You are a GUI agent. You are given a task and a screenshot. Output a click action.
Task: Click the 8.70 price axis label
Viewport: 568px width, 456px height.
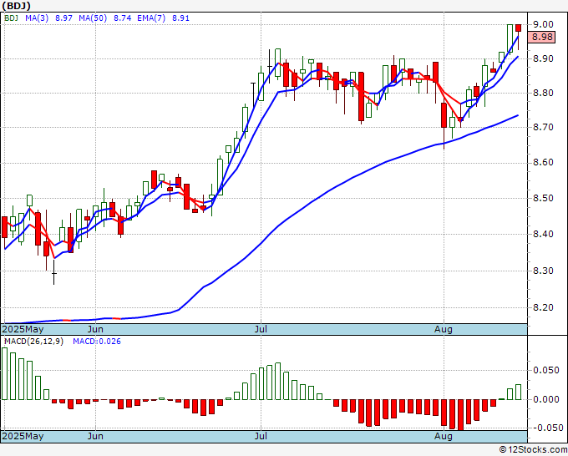pos(543,128)
